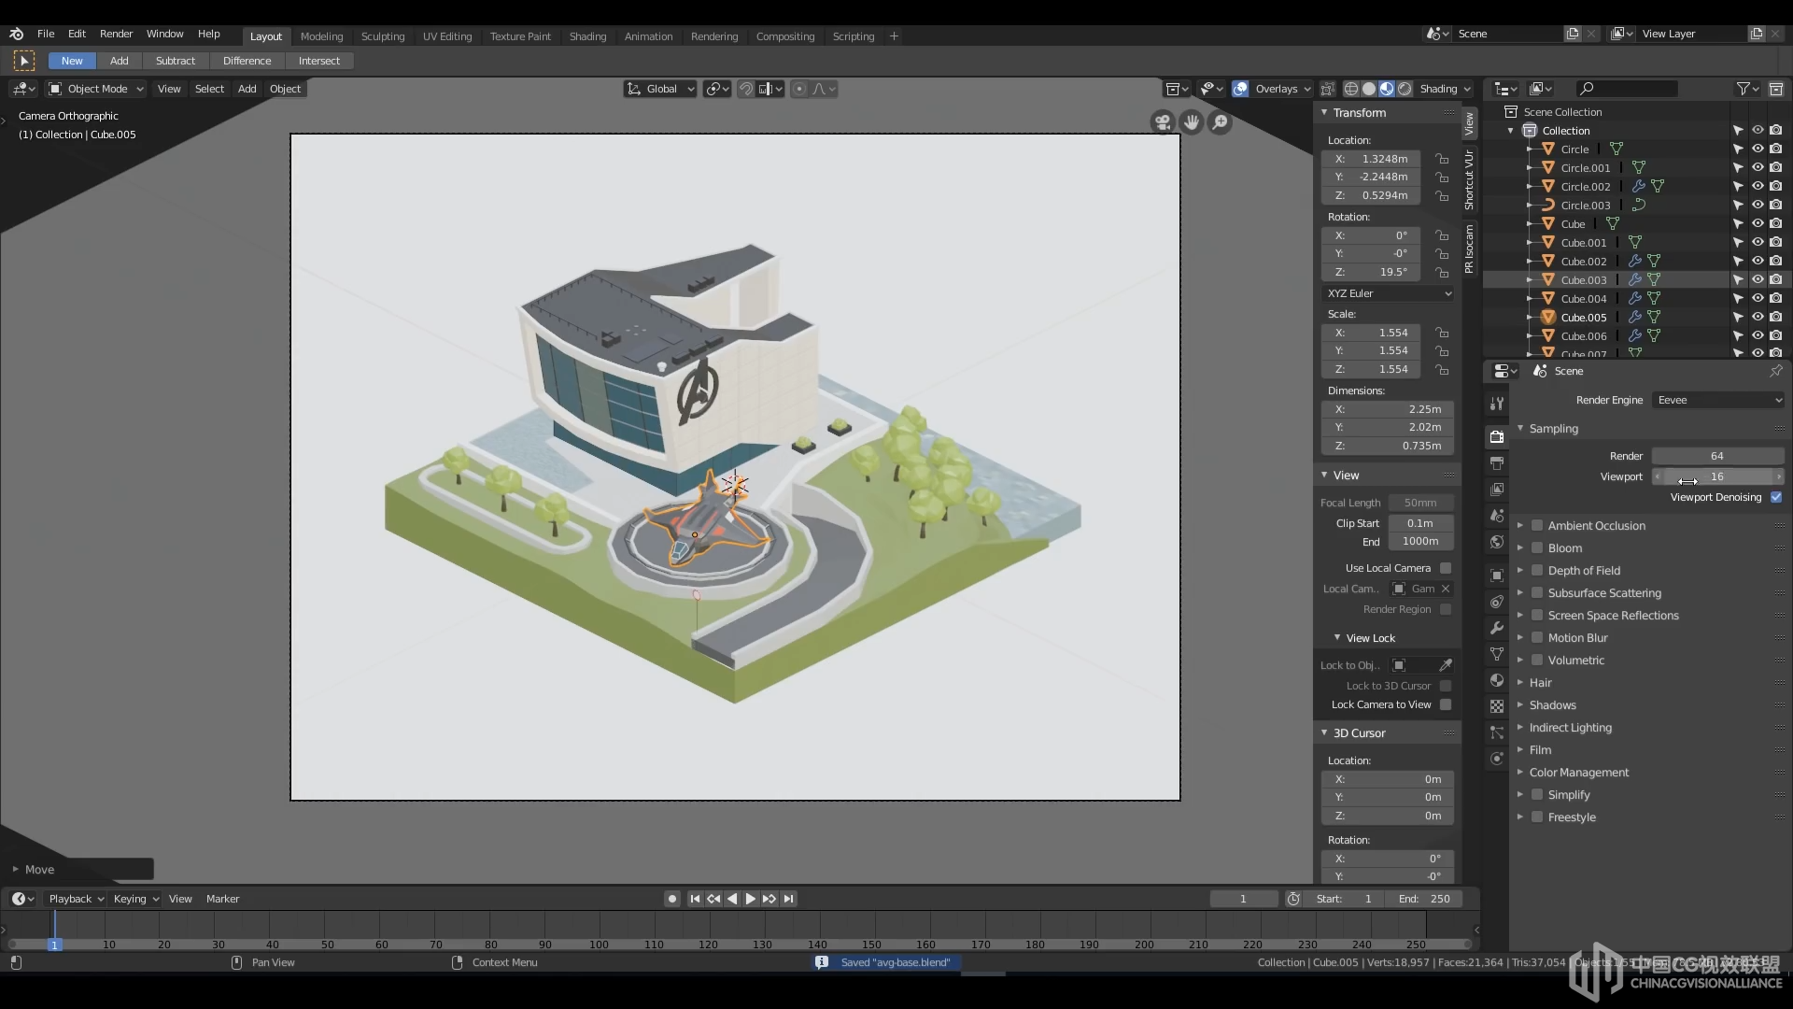1793x1009 pixels.
Task: Enable Lock Camera to View checkbox
Action: click(1446, 704)
